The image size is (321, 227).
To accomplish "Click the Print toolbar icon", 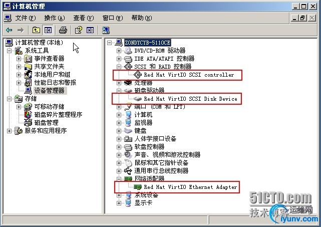I will point(63,31).
